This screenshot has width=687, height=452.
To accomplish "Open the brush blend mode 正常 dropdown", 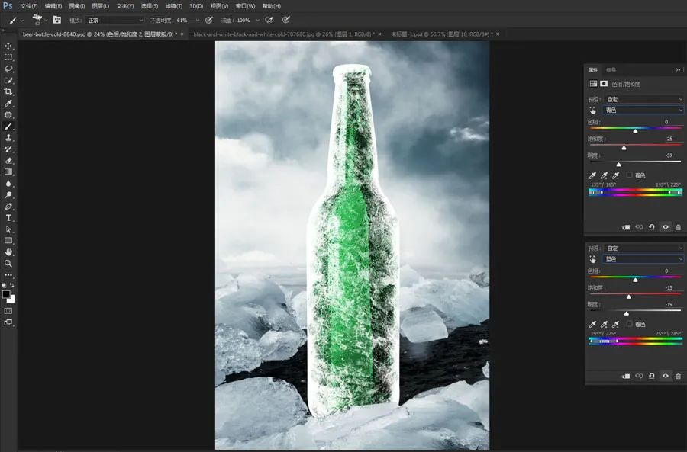I will (x=114, y=20).
